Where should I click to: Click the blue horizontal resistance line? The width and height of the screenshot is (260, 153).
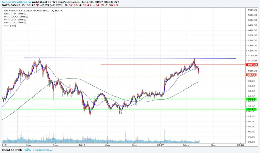click(130, 58)
